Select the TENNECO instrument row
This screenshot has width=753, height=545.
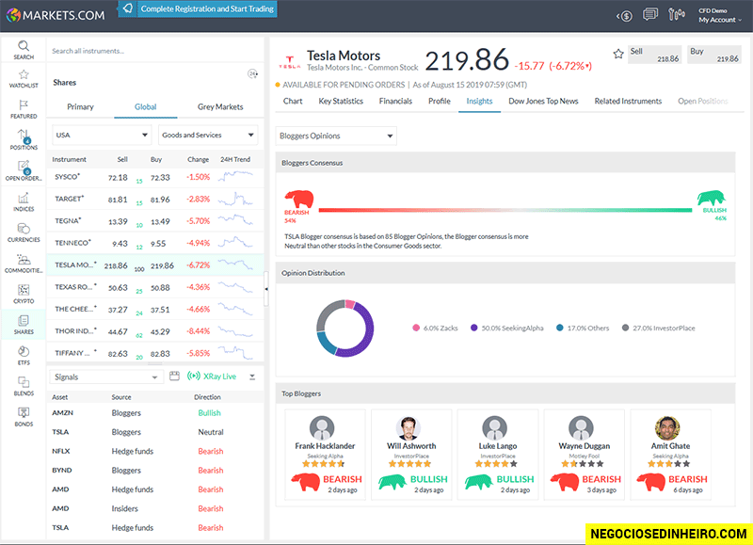155,244
